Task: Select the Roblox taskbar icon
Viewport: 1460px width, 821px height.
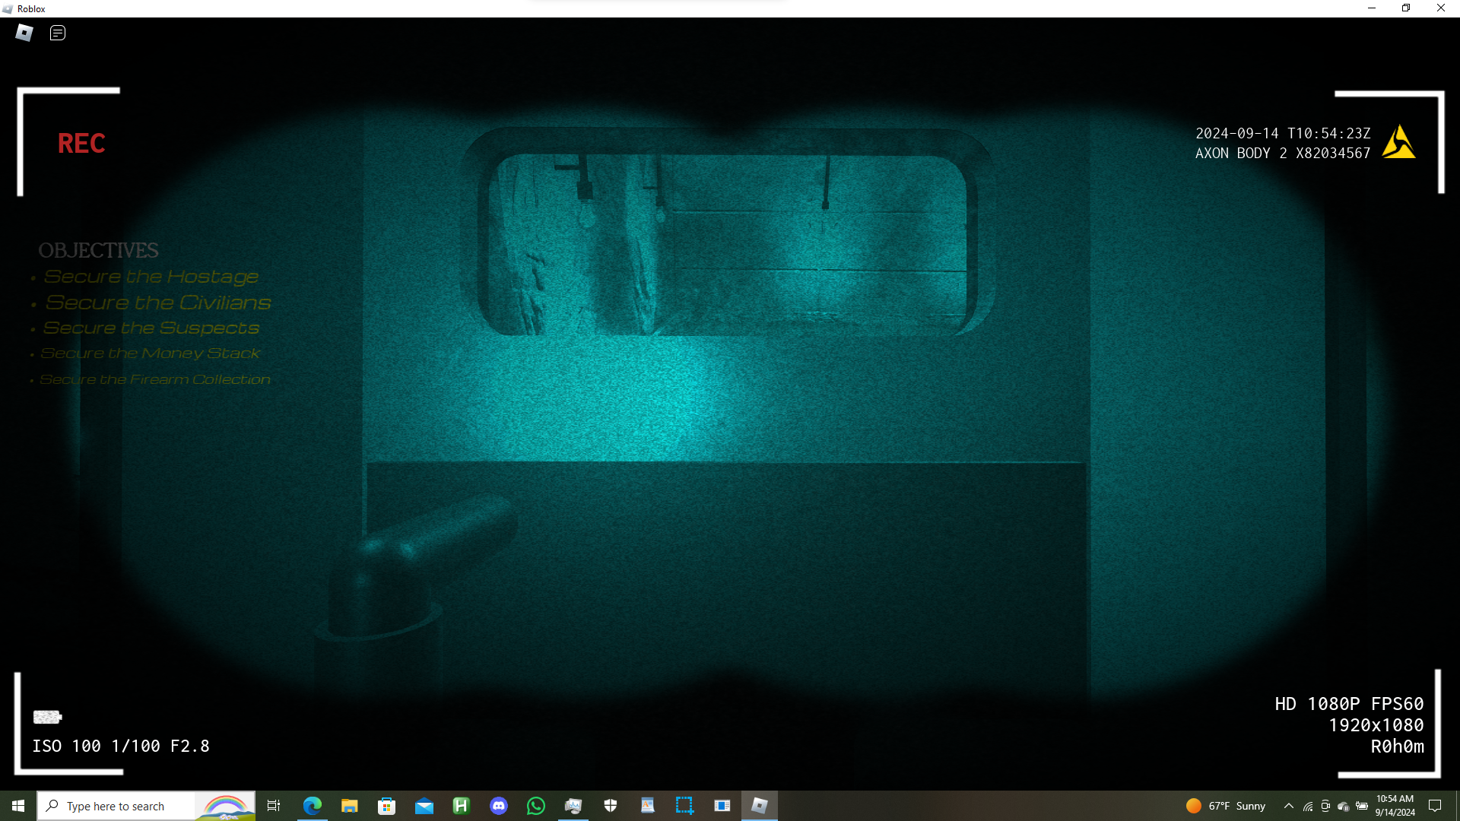Action: [x=759, y=806]
